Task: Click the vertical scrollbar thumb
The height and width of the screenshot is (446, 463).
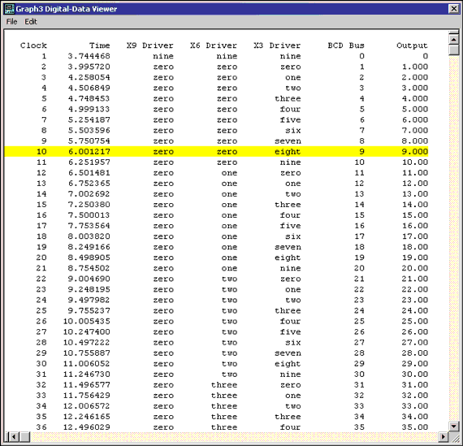Action: tap(453, 50)
